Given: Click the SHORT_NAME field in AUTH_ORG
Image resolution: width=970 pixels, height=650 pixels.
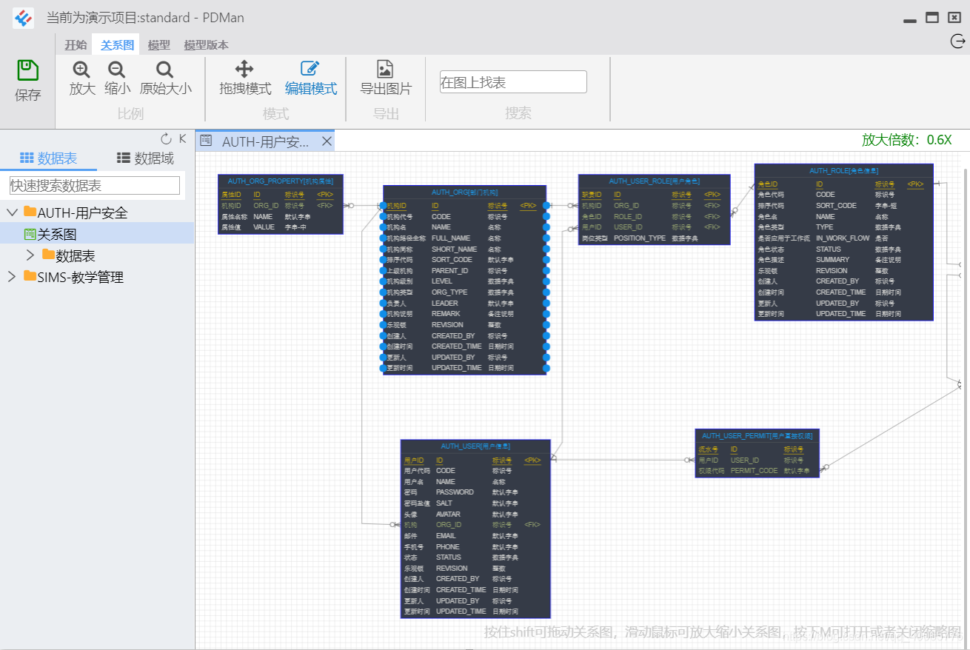Looking at the screenshot, I should [x=454, y=249].
